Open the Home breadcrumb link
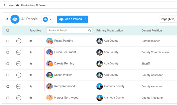The width and height of the screenshot is (177, 105). (x=11, y=5)
